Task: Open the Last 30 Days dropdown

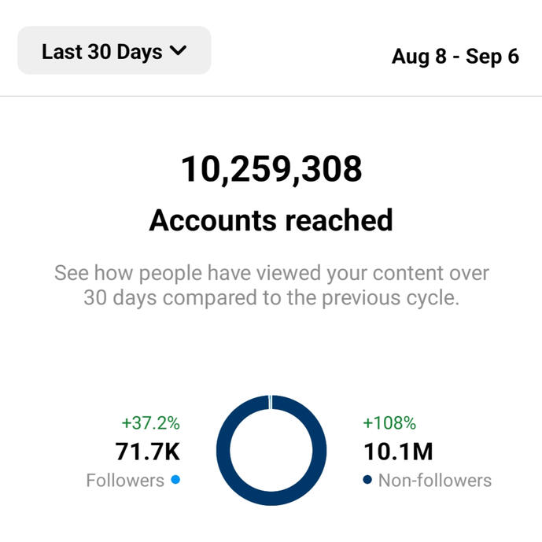Action: tap(113, 51)
